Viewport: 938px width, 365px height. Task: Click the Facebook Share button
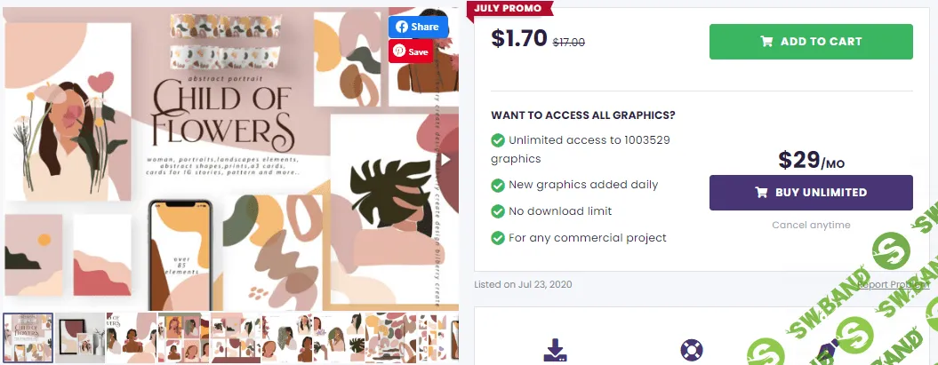click(x=417, y=27)
